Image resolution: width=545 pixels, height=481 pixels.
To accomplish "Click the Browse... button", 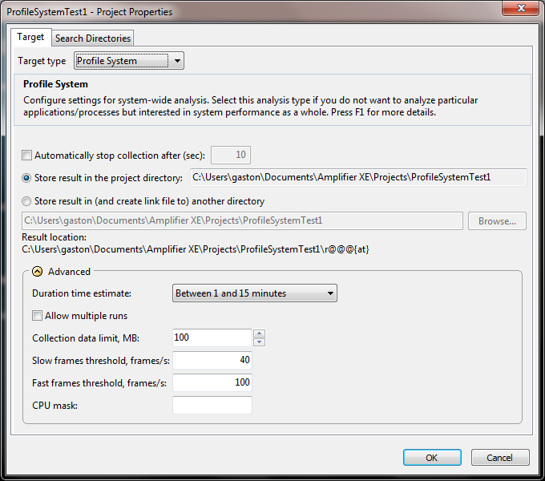I will click(x=497, y=221).
